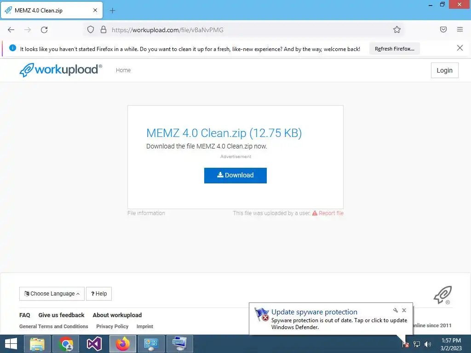Screen dimensions: 471x353
Task: Open the Save to Pocket icon
Action: point(443,29)
